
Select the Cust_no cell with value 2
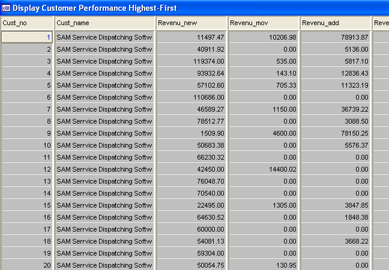tap(27, 49)
